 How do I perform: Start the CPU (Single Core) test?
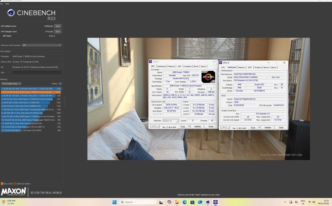[x=57, y=31]
